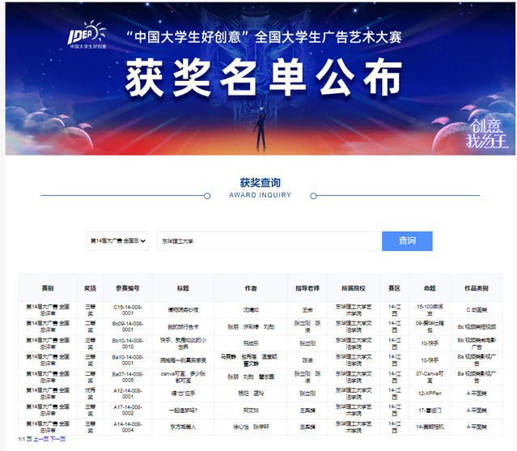Click the 12-XPPen topic cell
517x451 pixels.
(x=427, y=392)
